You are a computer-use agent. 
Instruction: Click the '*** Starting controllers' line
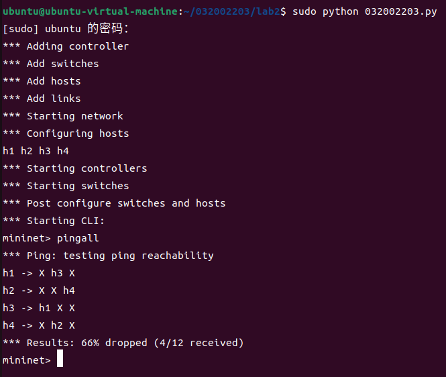click(x=74, y=168)
